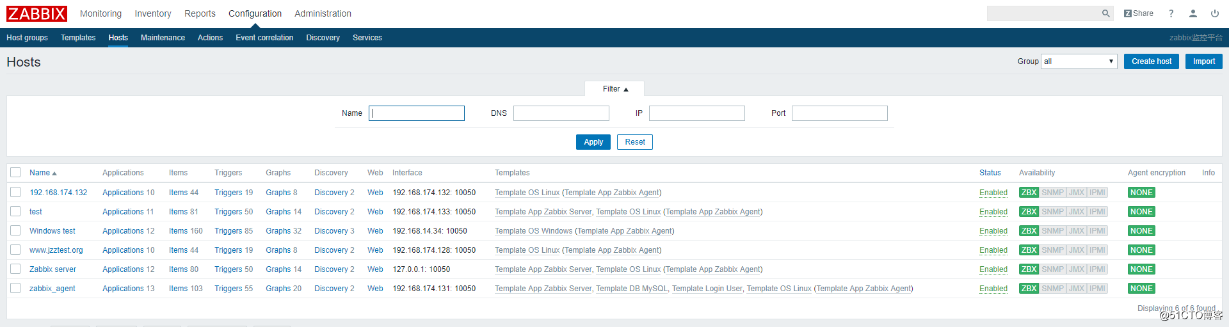Open Template OS Windows link

pos(533,231)
